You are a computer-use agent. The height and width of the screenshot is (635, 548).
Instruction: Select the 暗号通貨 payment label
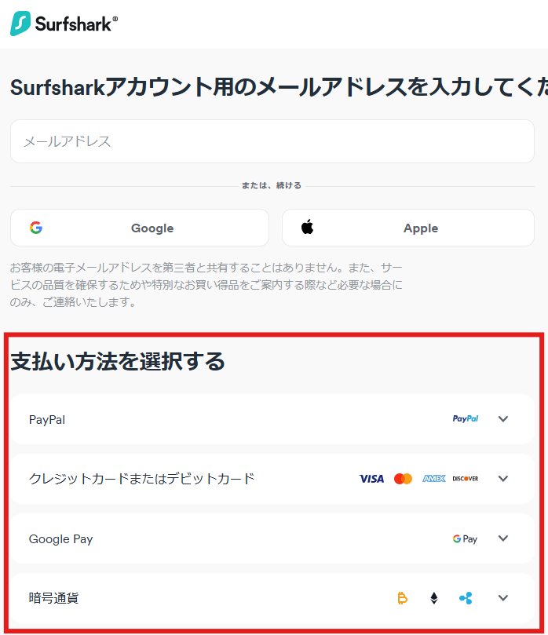pos(54,599)
